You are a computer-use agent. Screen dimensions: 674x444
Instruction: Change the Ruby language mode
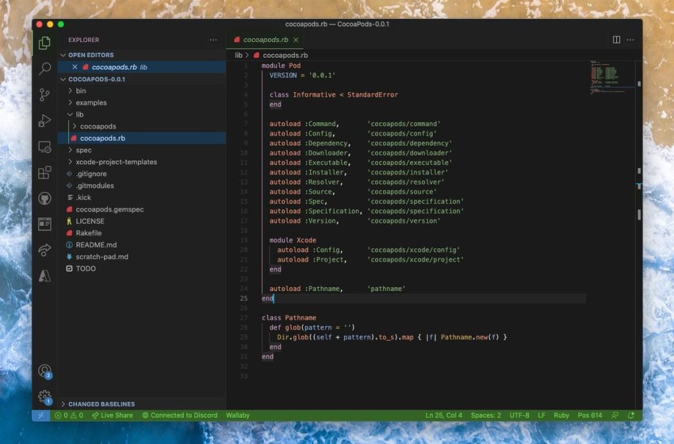561,416
